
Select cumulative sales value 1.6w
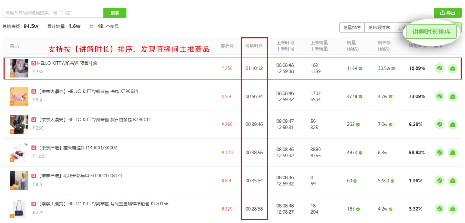[x=74, y=26]
